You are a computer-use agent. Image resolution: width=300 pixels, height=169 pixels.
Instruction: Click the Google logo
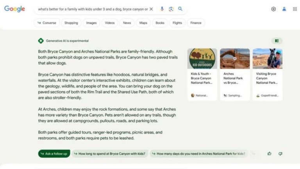click(x=14, y=9)
